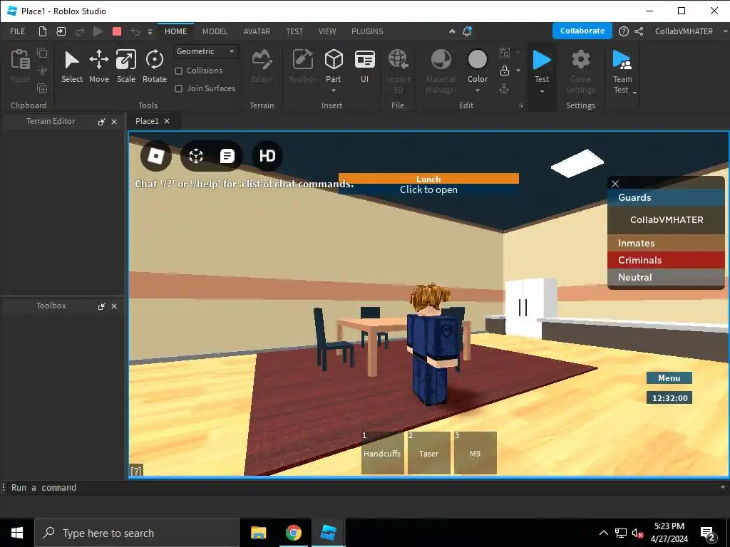Click the notifications bell icon
The height and width of the screenshot is (547, 730).
pyautogui.click(x=467, y=31)
